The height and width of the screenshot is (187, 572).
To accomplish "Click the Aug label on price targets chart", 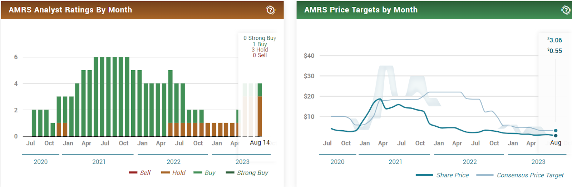I will (x=556, y=143).
